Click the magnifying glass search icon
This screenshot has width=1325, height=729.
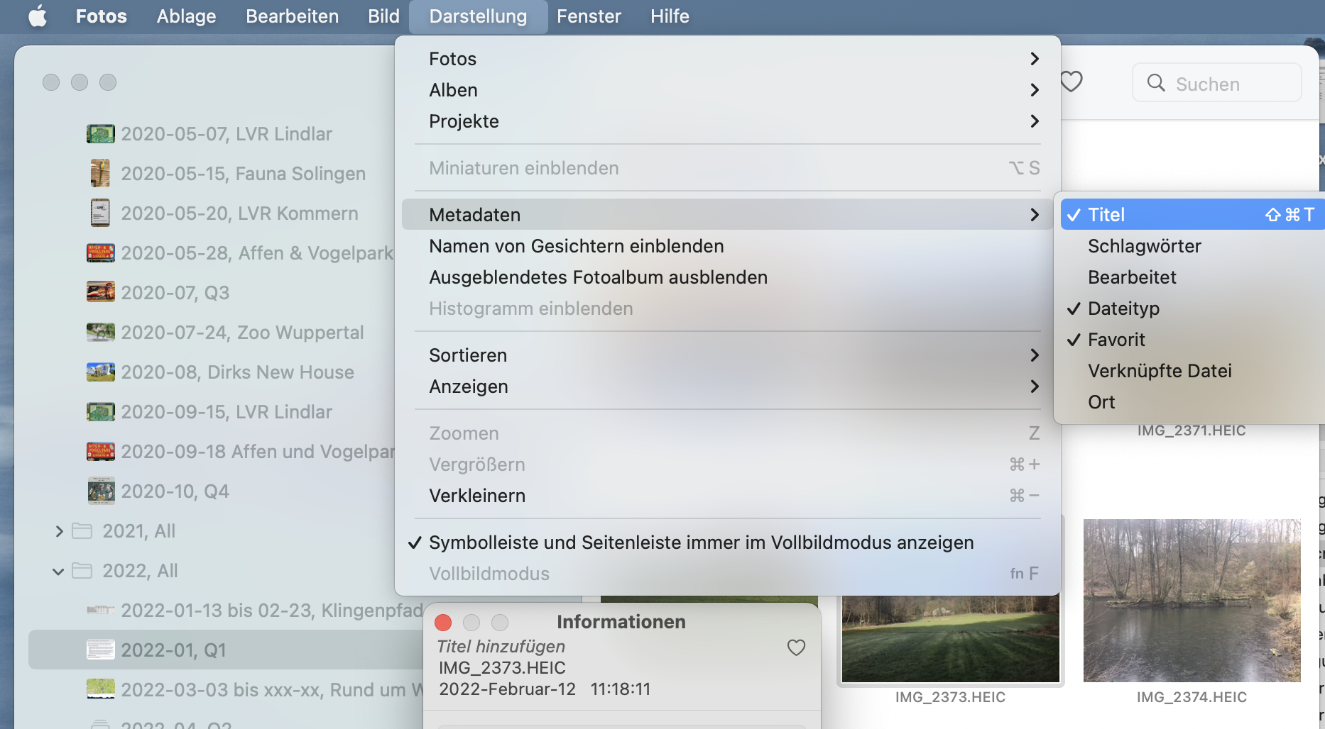point(1156,83)
